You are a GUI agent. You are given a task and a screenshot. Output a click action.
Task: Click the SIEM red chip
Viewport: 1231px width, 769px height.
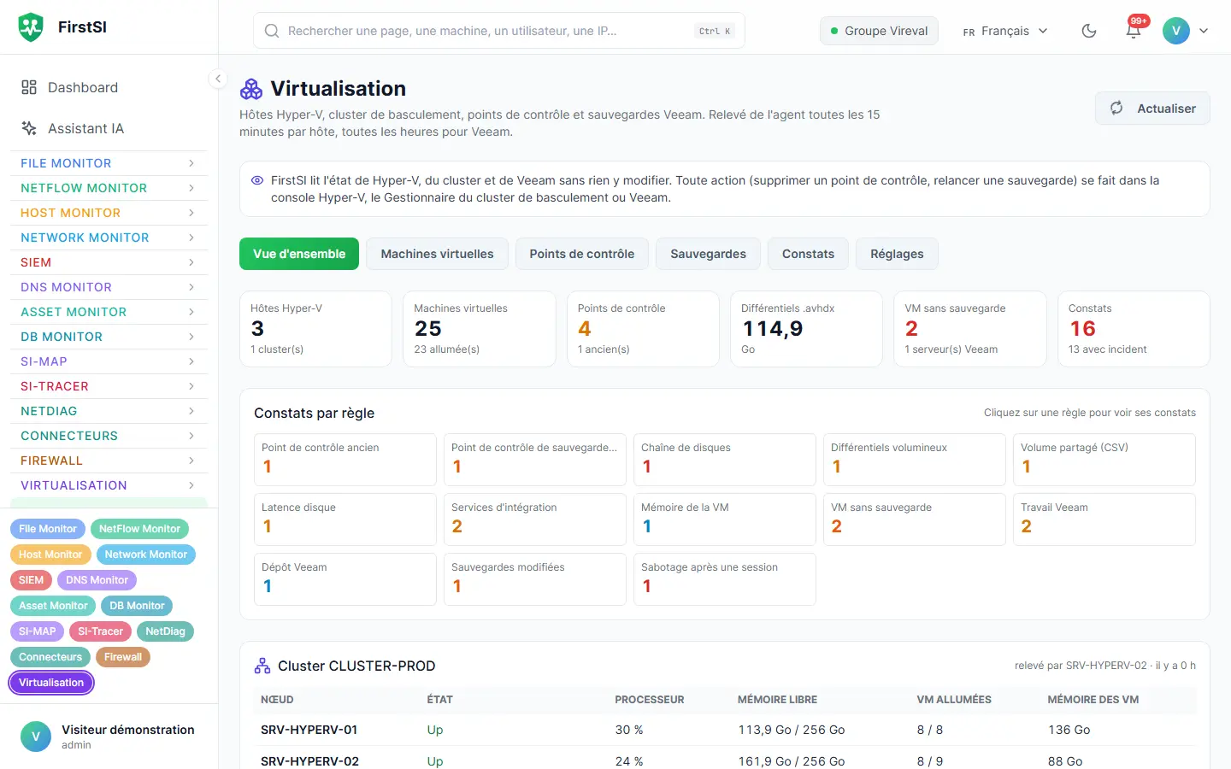point(31,580)
